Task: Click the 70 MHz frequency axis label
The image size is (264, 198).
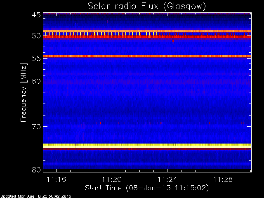Action: 36,127
